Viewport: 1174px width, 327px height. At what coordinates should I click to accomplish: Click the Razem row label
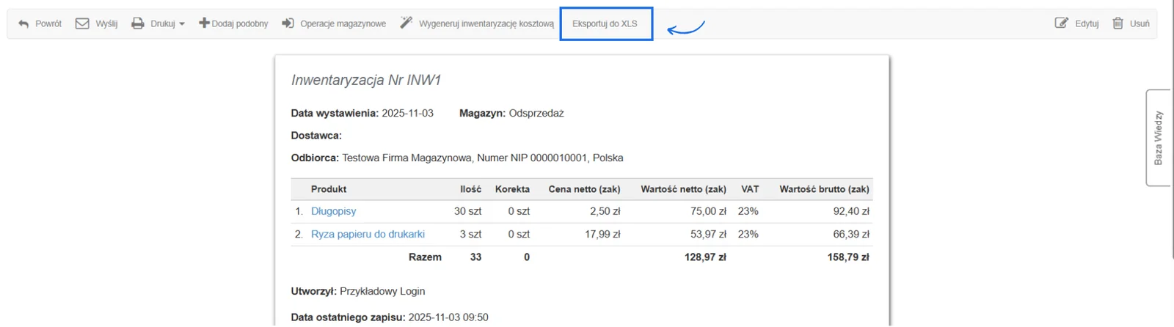(x=425, y=257)
